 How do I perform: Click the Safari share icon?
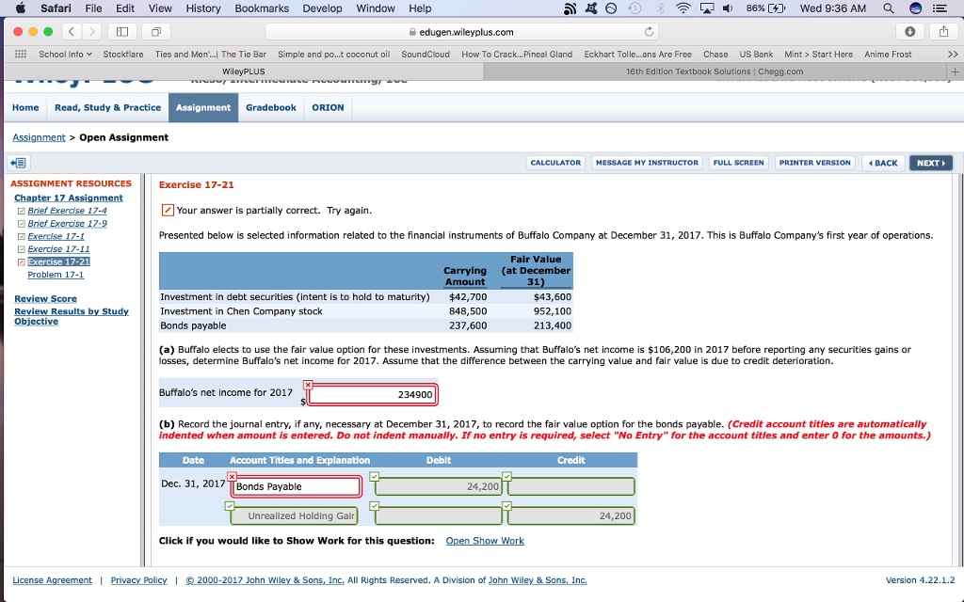click(942, 32)
